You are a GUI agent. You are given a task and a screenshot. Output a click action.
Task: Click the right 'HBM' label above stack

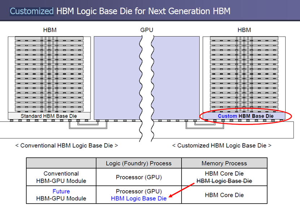(x=244, y=30)
